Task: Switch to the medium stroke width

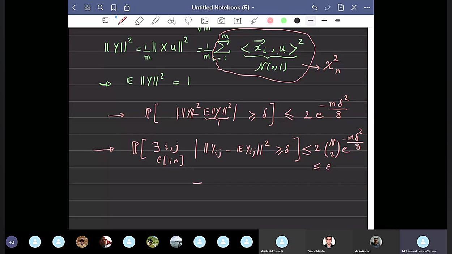Action: (324, 21)
